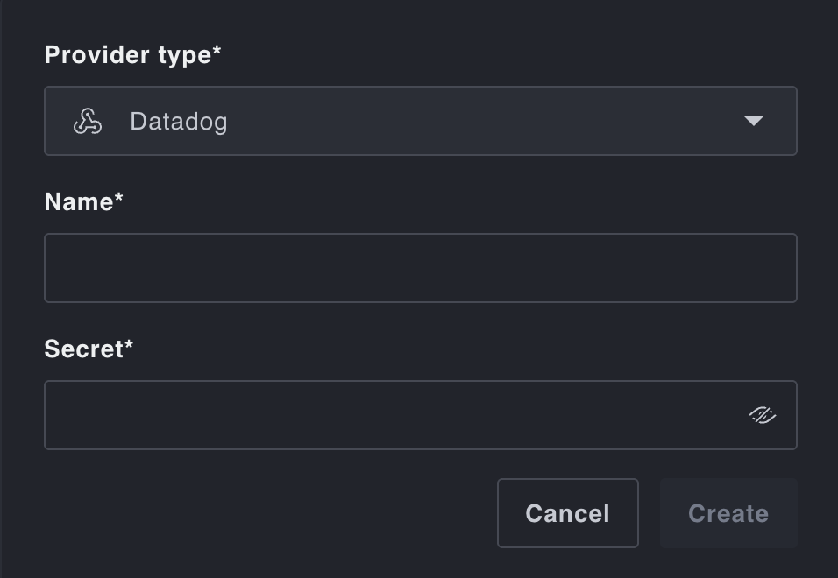Change provider type from Datadog
838x578 pixels.
coord(420,121)
